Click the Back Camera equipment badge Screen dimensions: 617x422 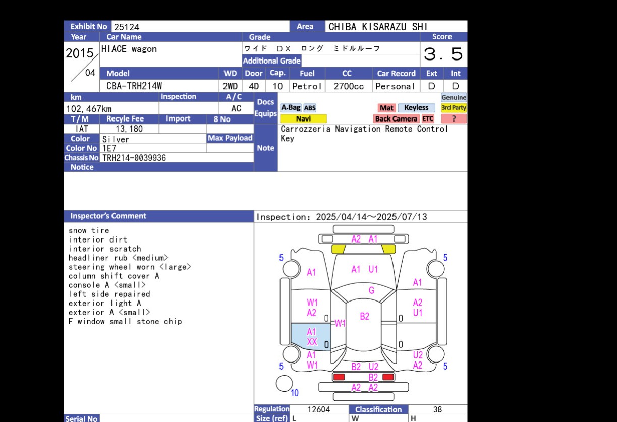tap(396, 119)
